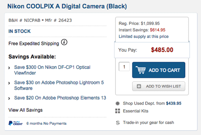
Task: Expand the Nikon DF-CP1 Viewfinder savings arrow
Action: (x=9, y=68)
